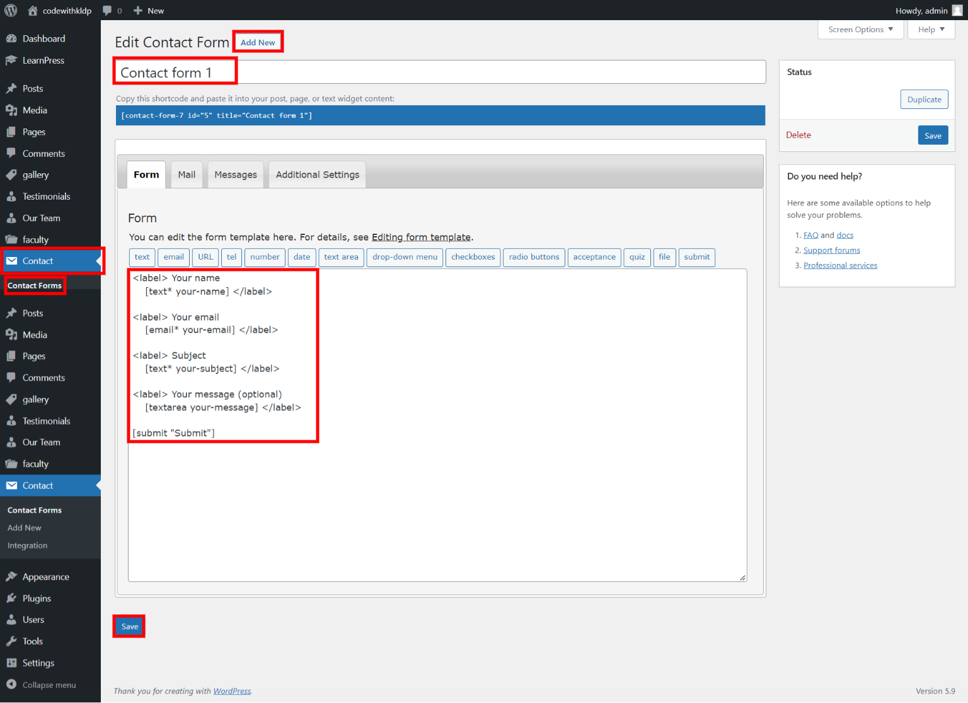The image size is (968, 703).
Task: Switch to the Mail tab
Action: 187,174
